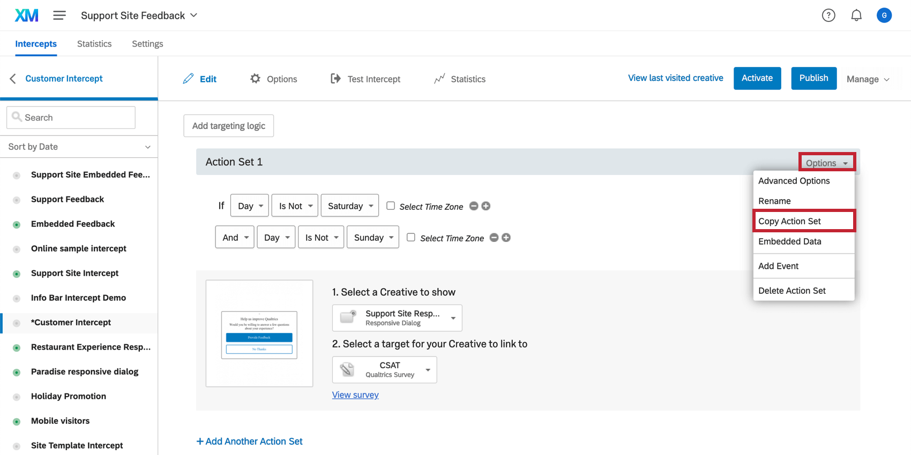Click the intercept search field
911x455 pixels.
[x=71, y=118]
